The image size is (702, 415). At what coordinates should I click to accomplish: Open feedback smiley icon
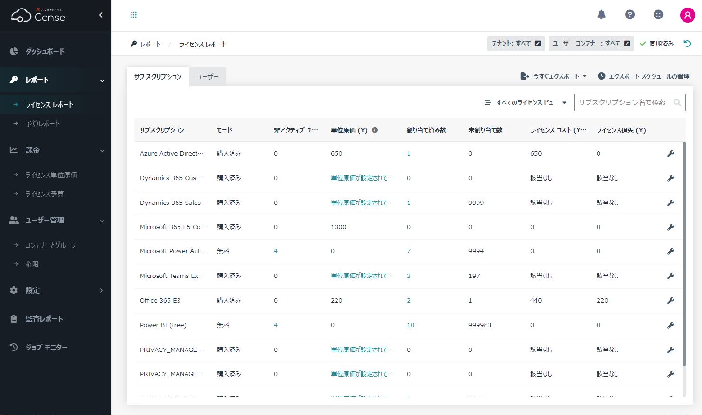pyautogui.click(x=658, y=15)
